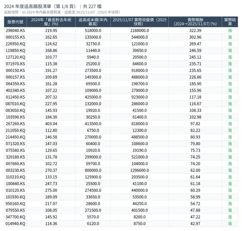Select stock code 010120.KS

(15, 190)
